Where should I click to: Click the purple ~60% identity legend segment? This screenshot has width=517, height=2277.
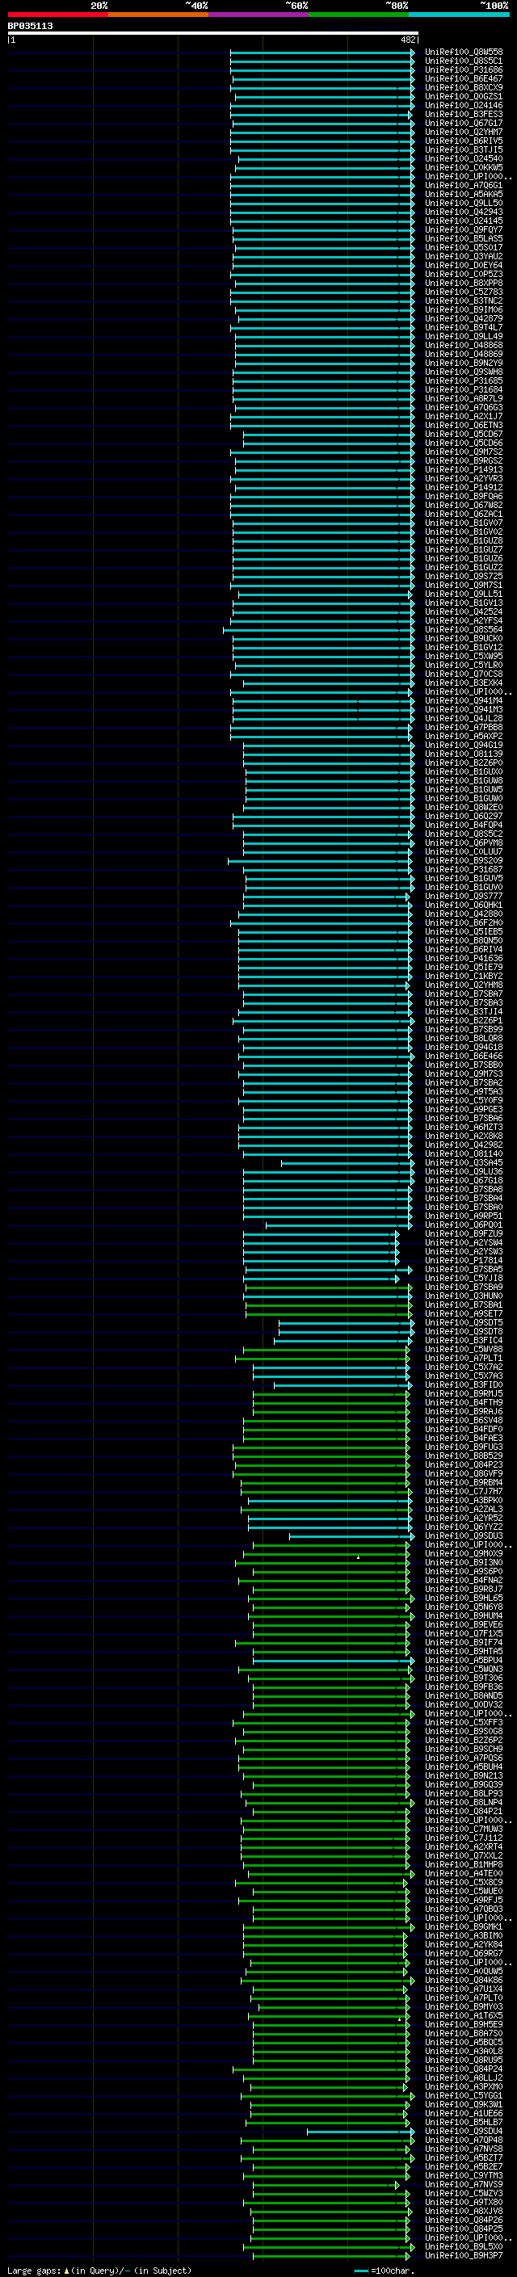pos(259,15)
